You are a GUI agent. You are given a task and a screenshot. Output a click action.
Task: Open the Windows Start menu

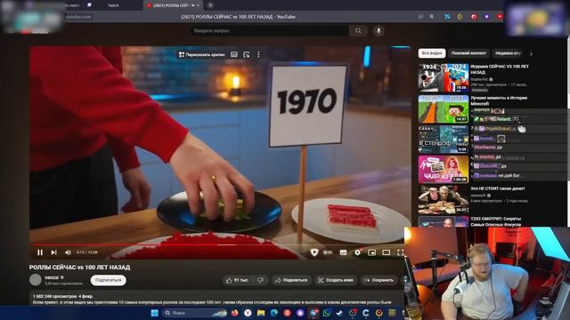pos(154,313)
